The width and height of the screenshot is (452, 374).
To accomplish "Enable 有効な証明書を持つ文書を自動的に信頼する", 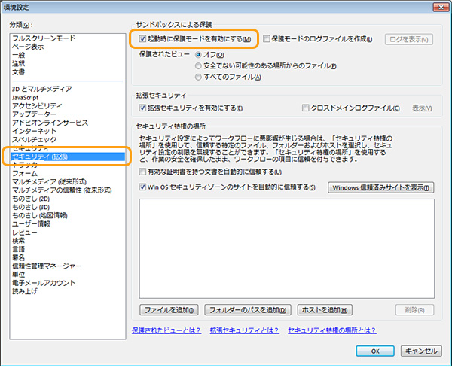I will [142, 172].
